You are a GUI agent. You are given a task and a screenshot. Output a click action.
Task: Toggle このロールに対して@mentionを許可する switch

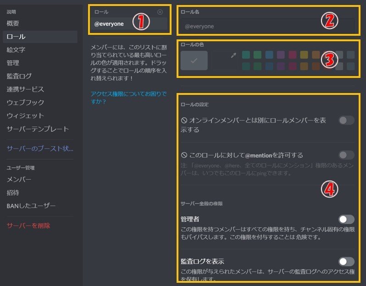click(x=346, y=155)
